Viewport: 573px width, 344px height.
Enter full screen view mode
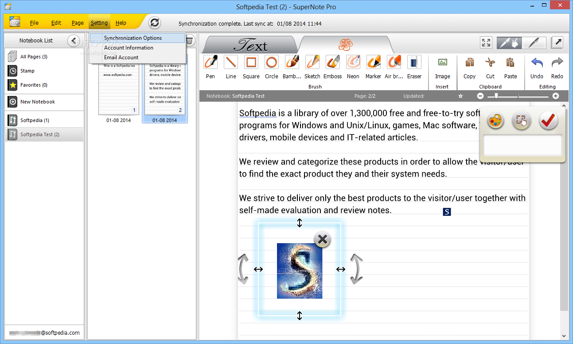(486, 42)
